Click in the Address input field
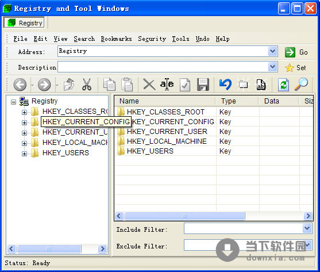The height and width of the screenshot is (272, 320). 163,51
